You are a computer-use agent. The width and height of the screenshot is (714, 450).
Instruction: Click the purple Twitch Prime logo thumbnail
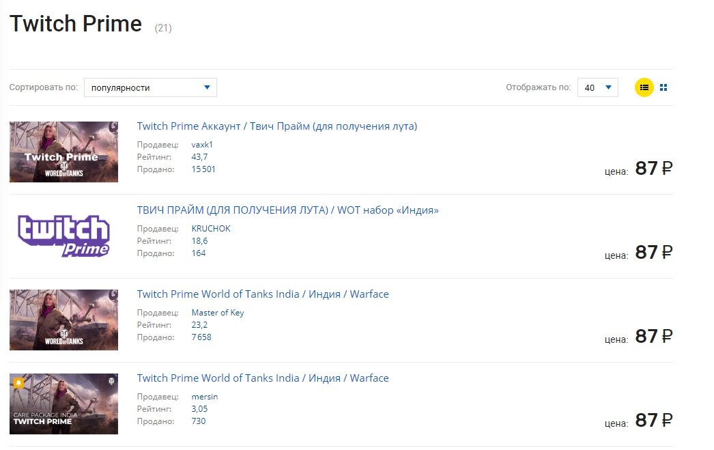click(63, 236)
